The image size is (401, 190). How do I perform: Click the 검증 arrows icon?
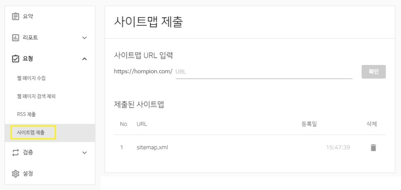pos(16,152)
